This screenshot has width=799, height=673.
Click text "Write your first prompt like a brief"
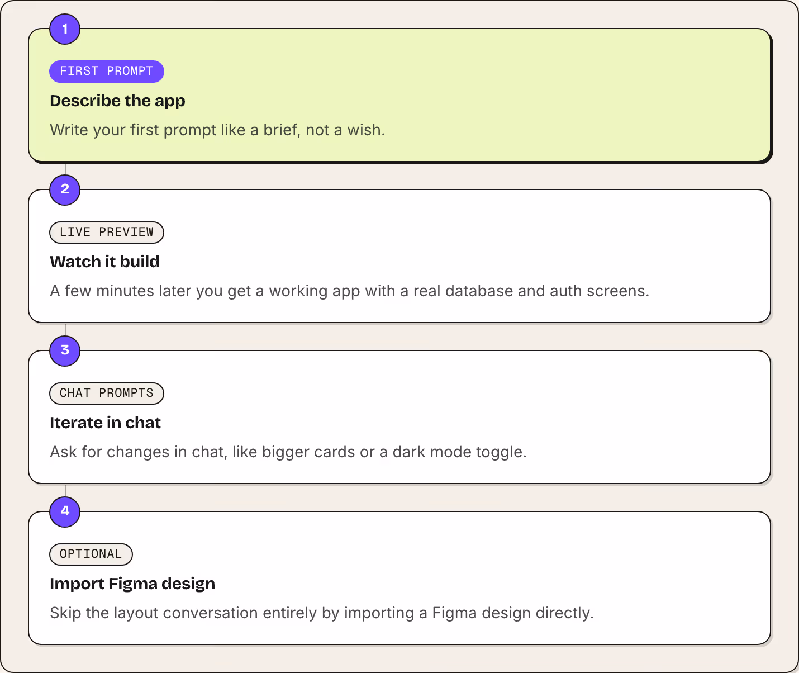tap(175, 130)
